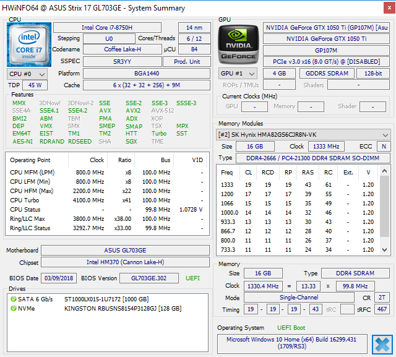Click the µCU value 84 field
Screen dimensions: 396x357
tap(194, 49)
